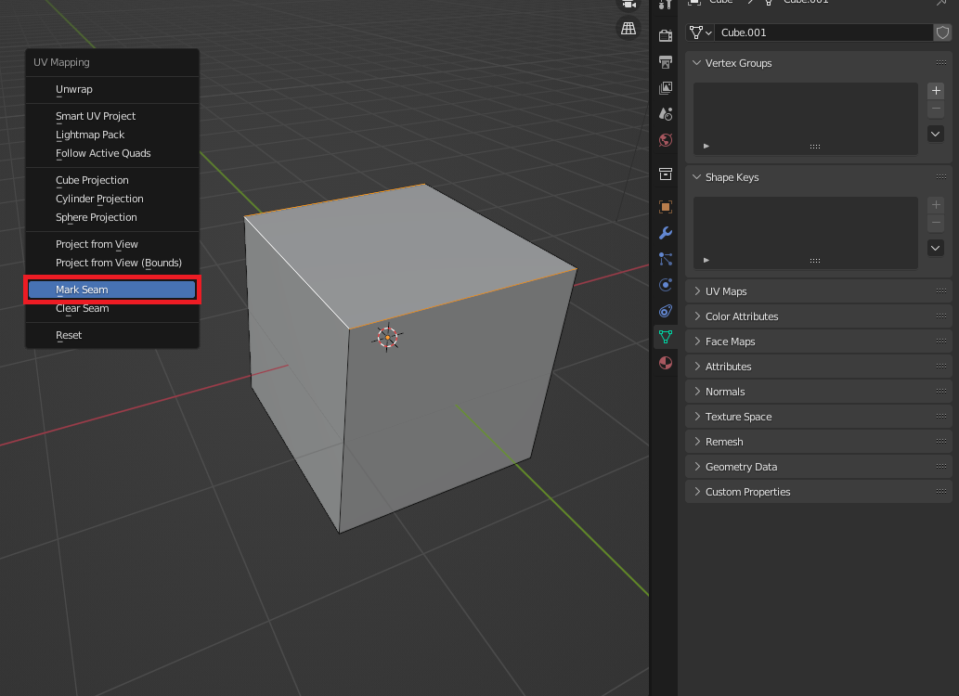Screen dimensions: 959x696
Task: Open the Object properties tab
Action: tap(665, 206)
